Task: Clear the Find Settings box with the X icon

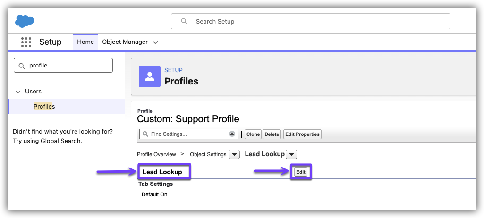Action: pos(232,134)
